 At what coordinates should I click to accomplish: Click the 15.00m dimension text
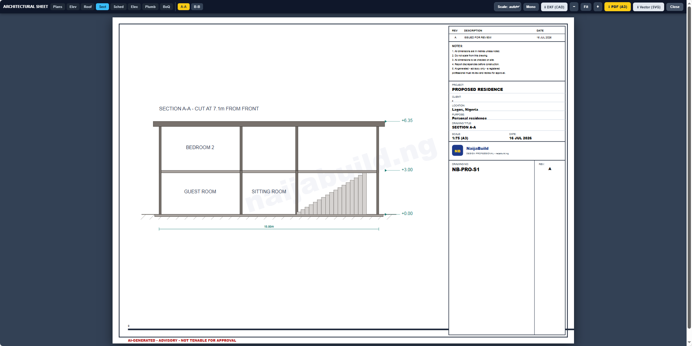pos(269,227)
